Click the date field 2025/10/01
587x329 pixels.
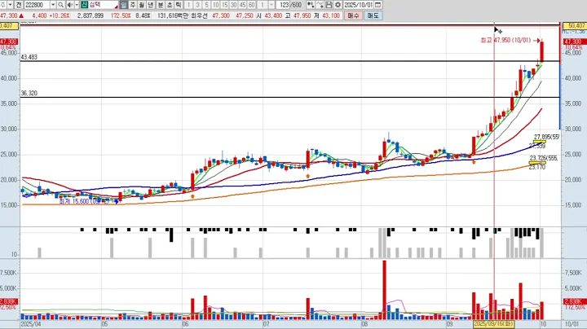(358, 5)
